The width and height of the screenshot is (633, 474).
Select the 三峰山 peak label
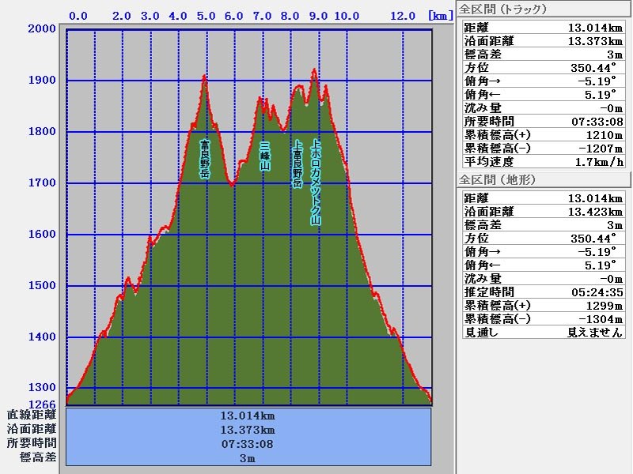pyautogui.click(x=264, y=156)
